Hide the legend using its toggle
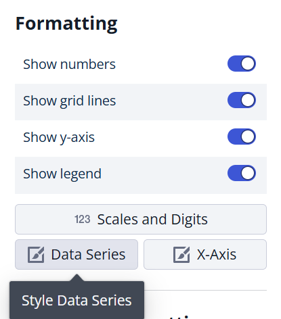Viewport: 281px width, 319px height. coord(242,173)
